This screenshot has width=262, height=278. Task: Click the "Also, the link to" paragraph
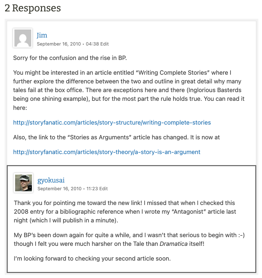click(116, 137)
